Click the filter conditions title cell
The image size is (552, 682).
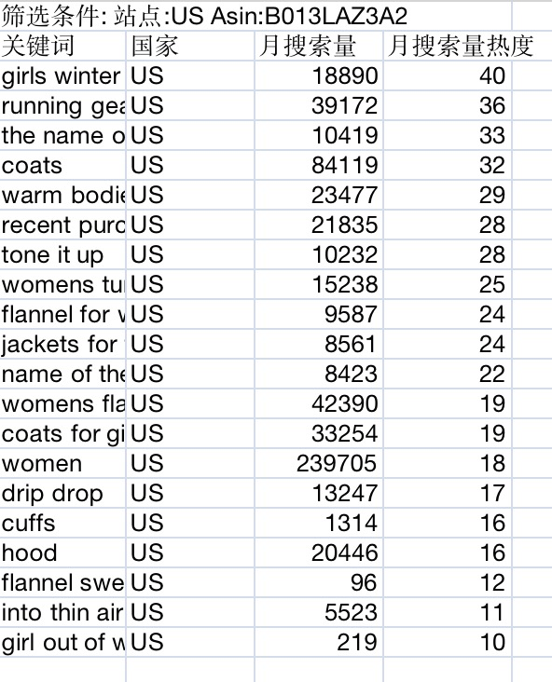pos(255,16)
